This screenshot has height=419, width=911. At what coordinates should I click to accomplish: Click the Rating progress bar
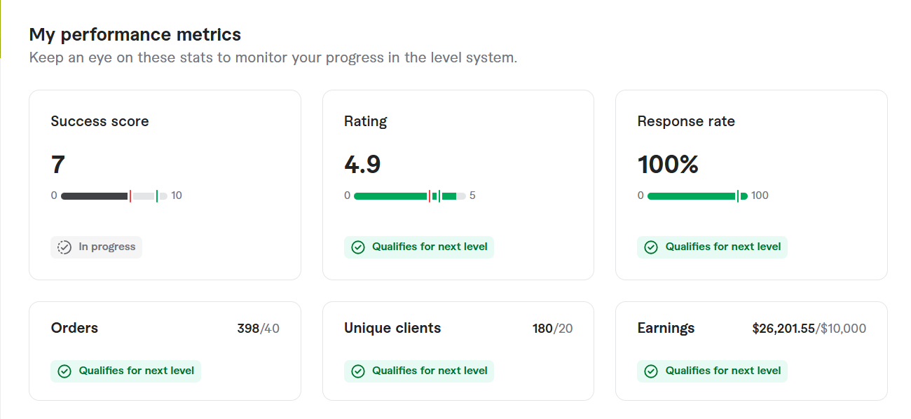pyautogui.click(x=409, y=196)
